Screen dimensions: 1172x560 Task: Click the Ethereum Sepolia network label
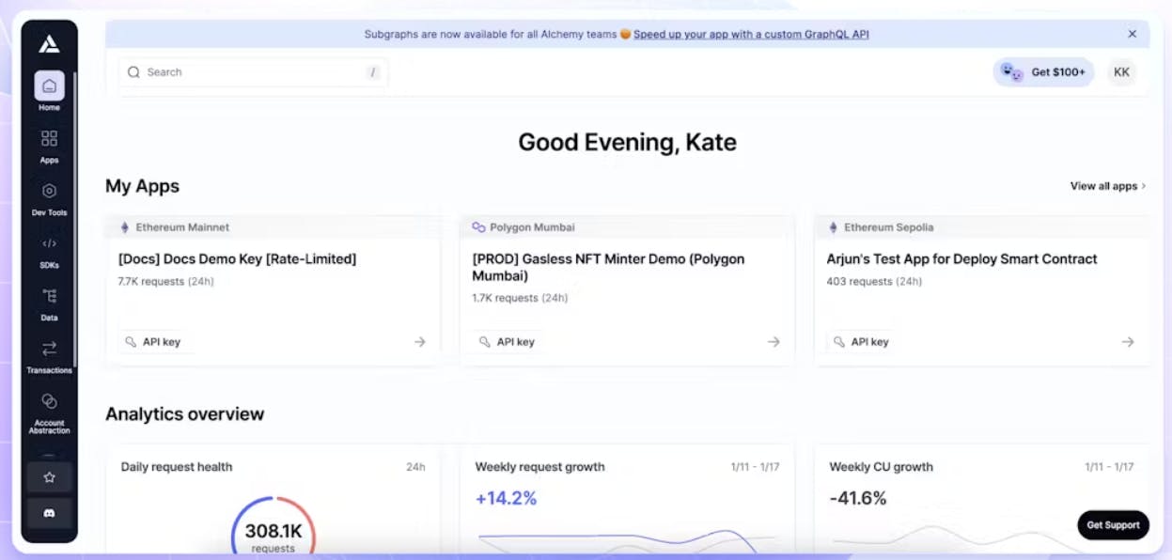889,227
